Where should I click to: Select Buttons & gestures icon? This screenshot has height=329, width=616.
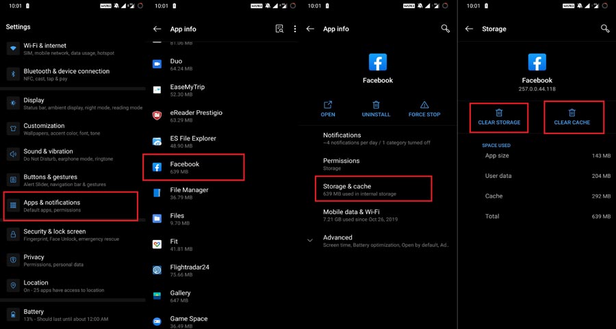13,180
